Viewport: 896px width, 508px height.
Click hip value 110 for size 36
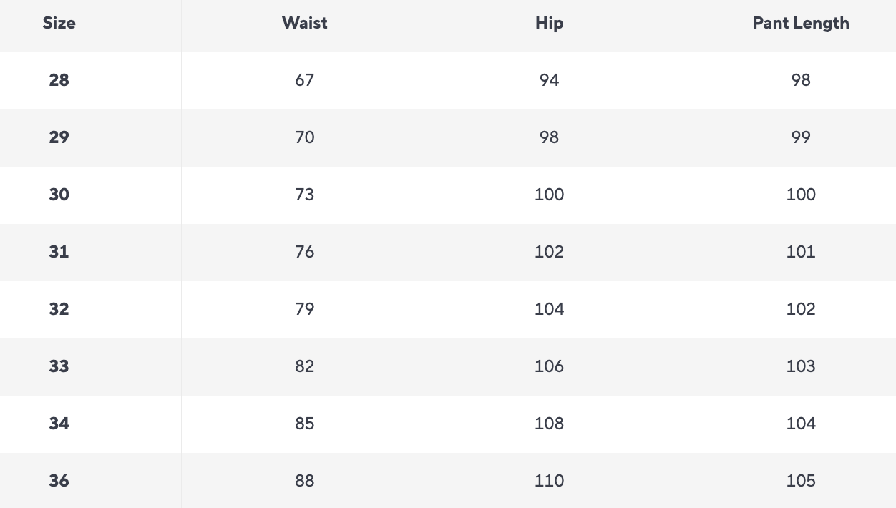[x=549, y=481]
